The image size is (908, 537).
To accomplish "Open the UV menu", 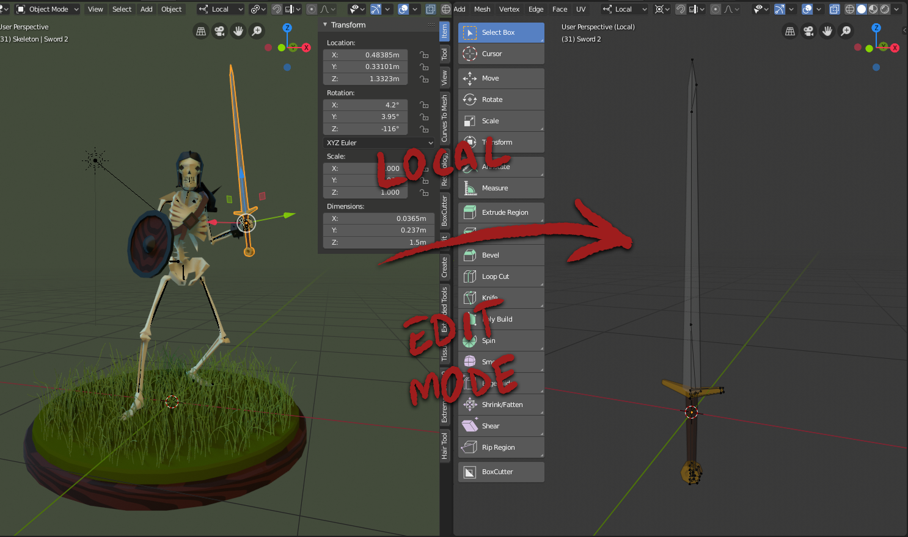I will [580, 9].
